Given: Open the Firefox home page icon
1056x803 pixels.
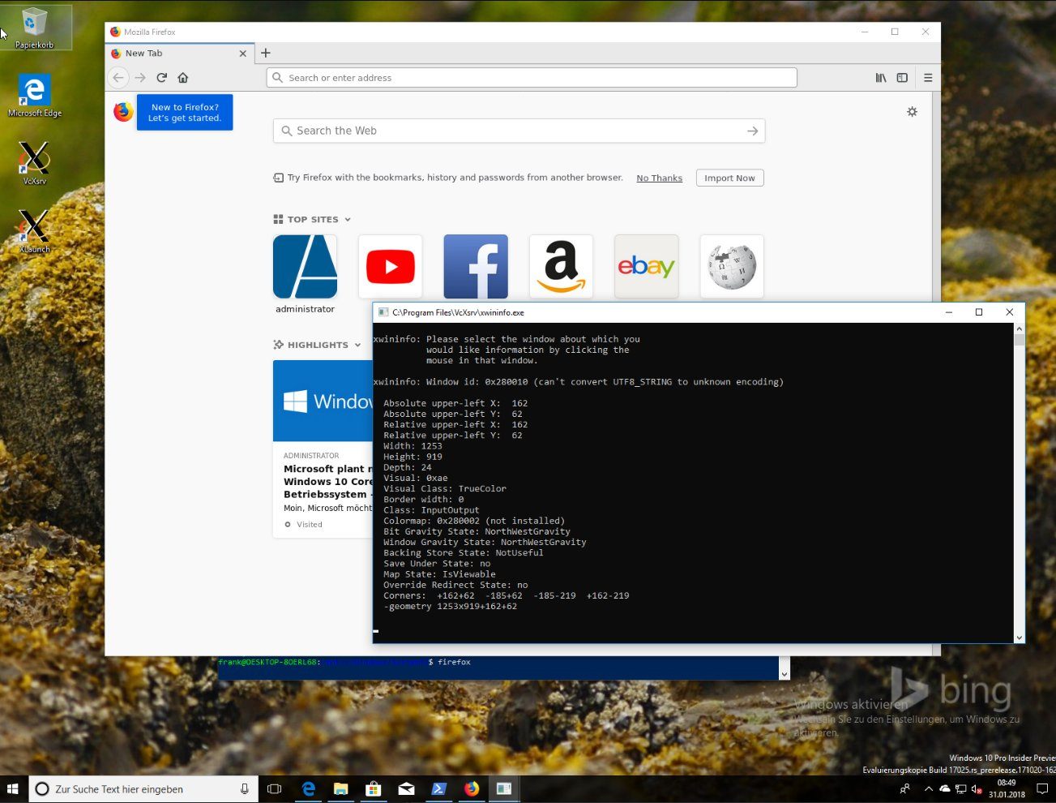Looking at the screenshot, I should pos(183,78).
